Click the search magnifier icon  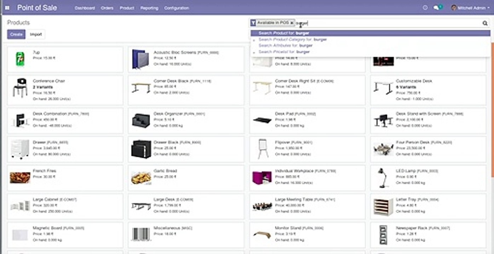[x=485, y=23]
